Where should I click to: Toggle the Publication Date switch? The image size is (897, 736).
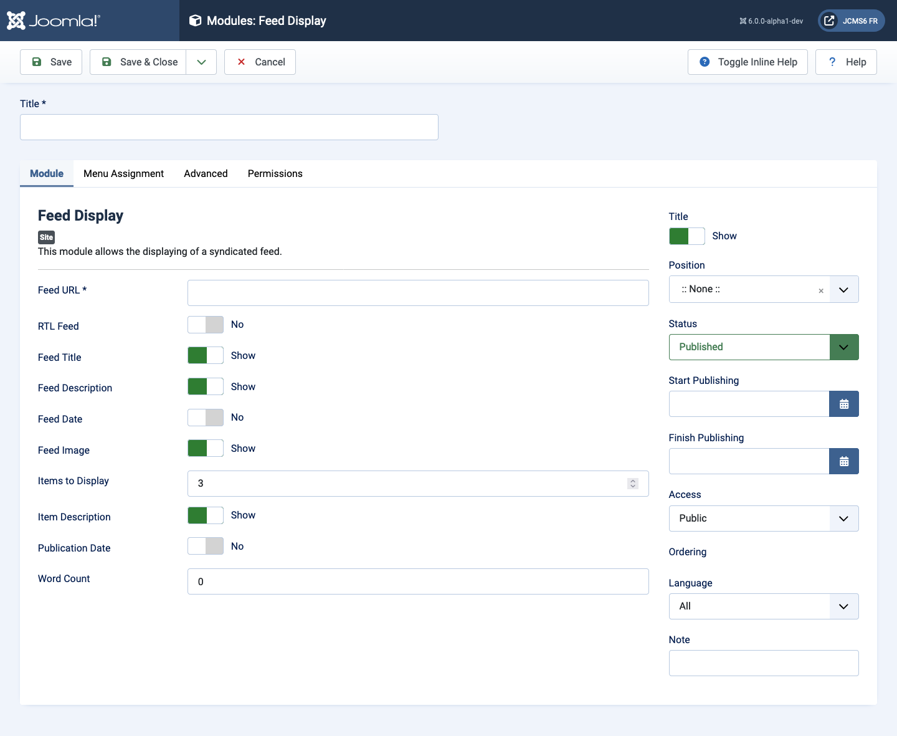tap(206, 546)
